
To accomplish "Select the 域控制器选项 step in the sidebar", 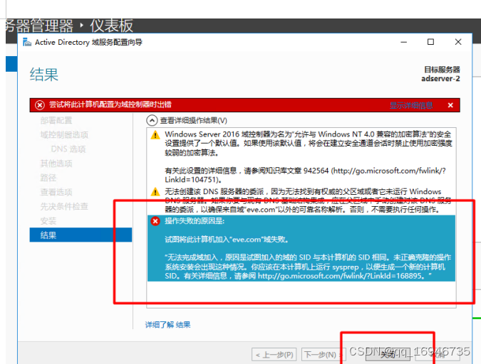I will [x=64, y=134].
